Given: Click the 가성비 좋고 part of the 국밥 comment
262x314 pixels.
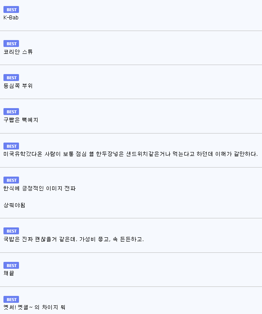Looking at the screenshot, I should click(95, 239).
